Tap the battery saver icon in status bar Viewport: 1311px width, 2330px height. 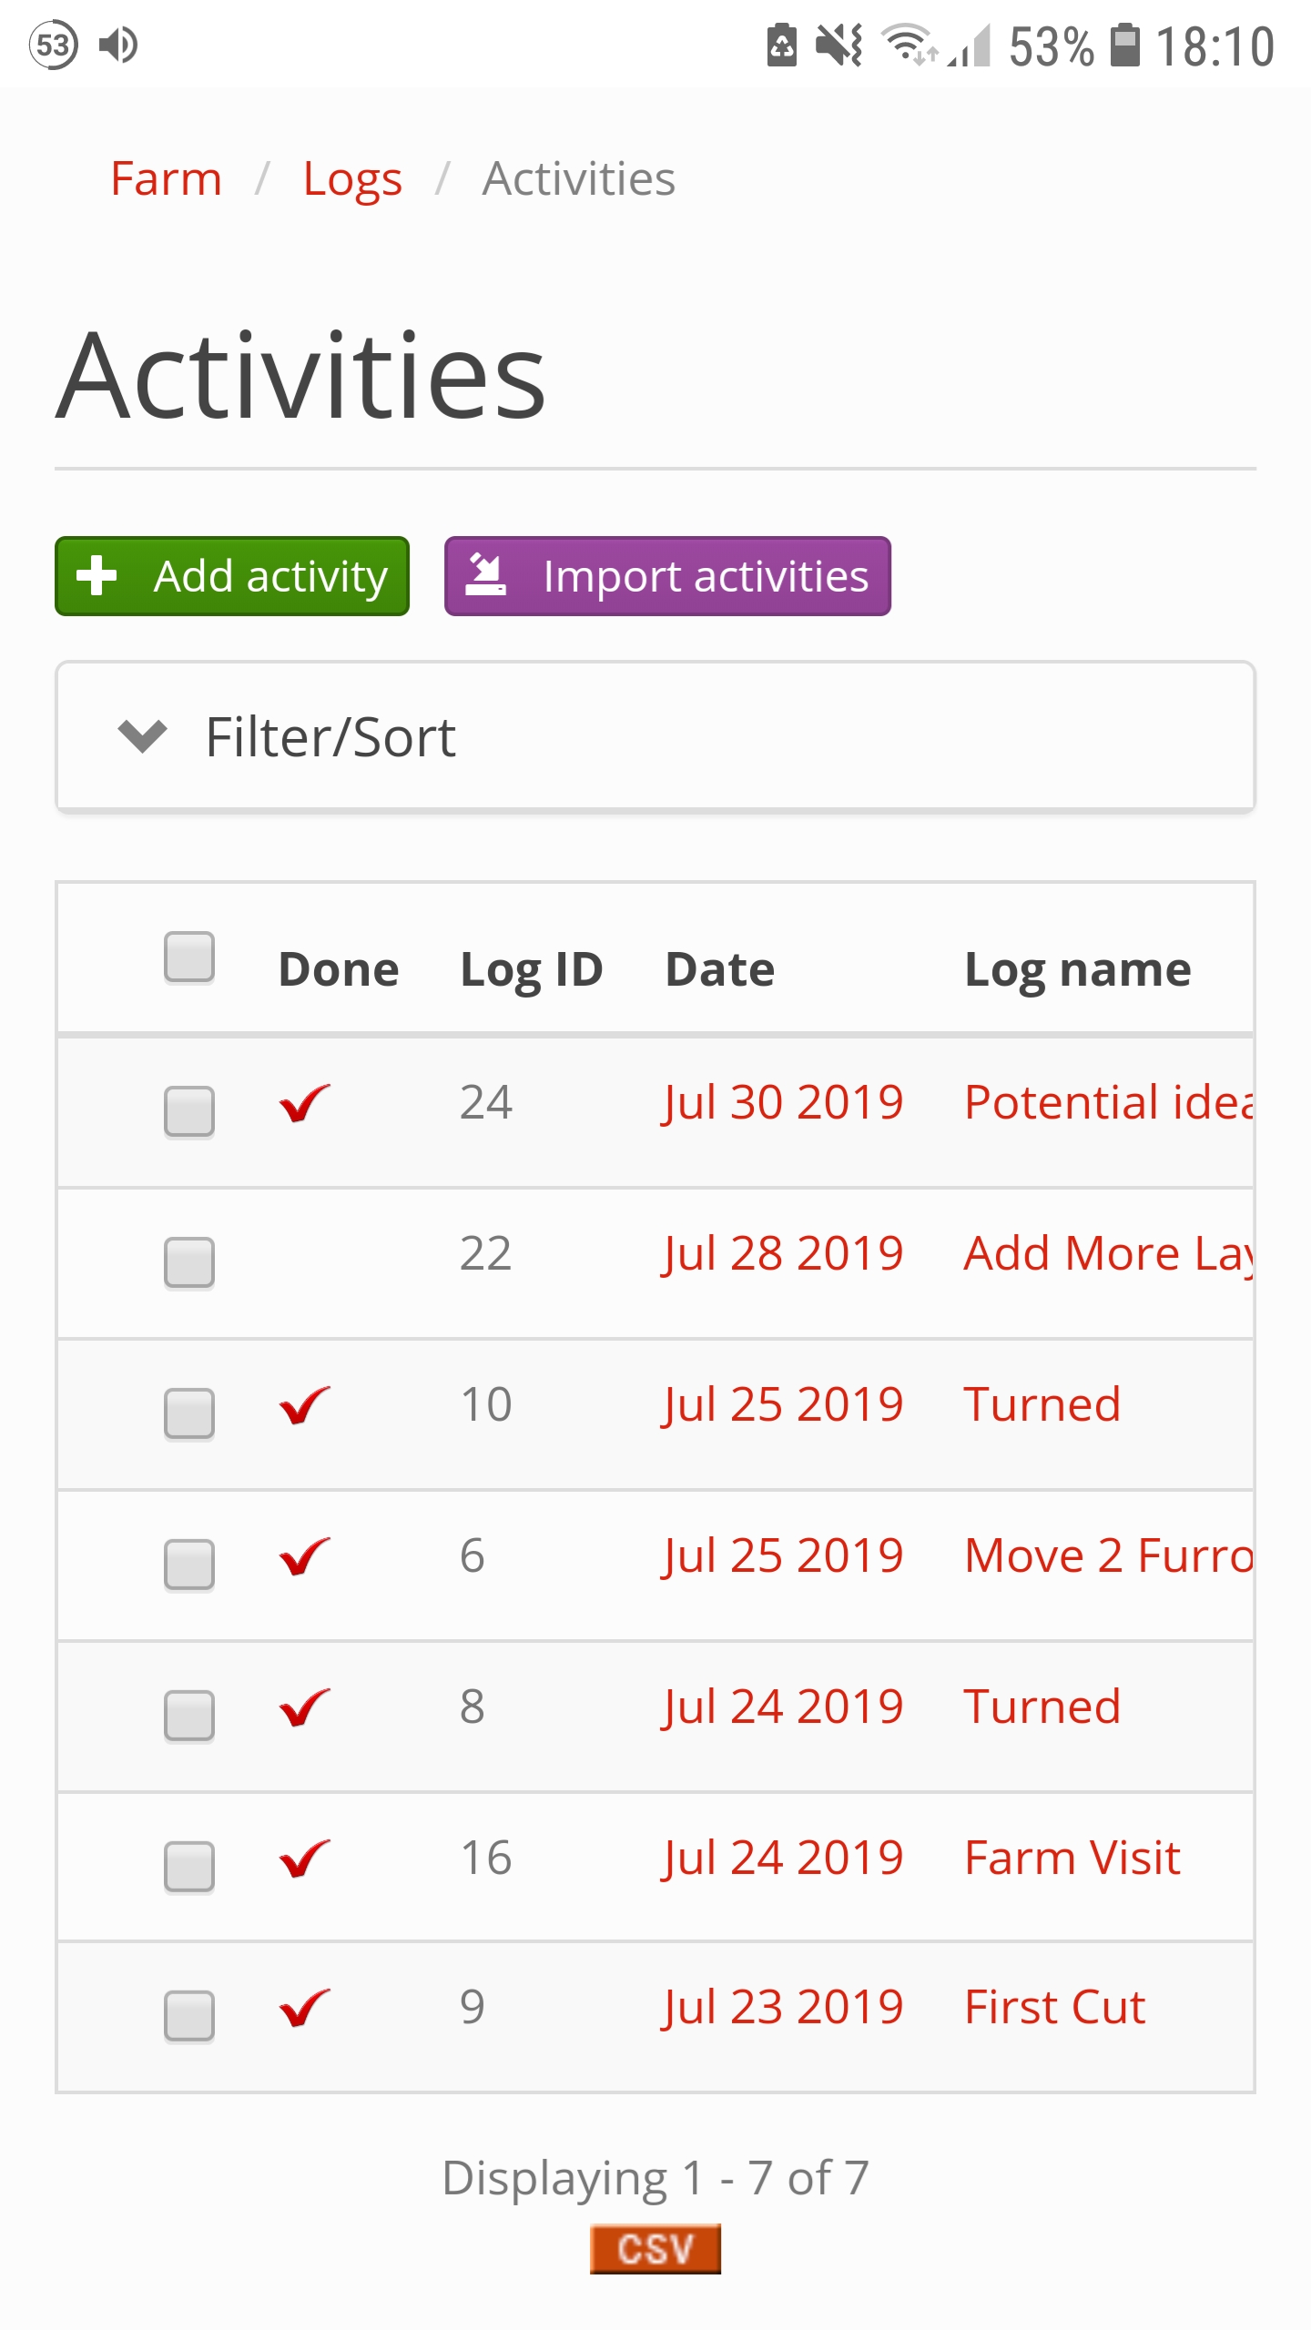[x=782, y=46]
